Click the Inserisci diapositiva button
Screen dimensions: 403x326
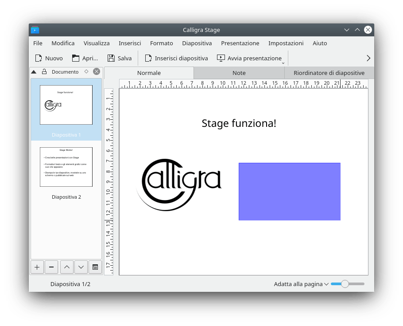pyautogui.click(x=176, y=58)
